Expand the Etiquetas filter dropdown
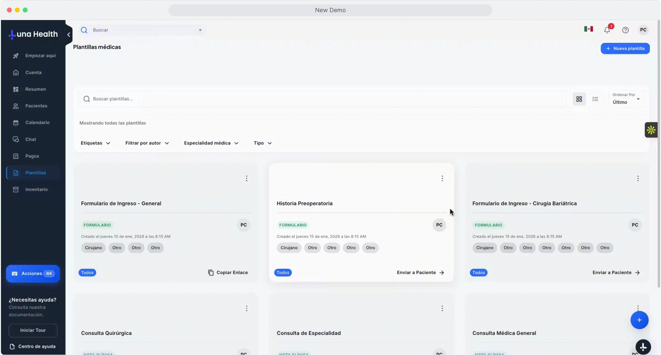 pyautogui.click(x=95, y=143)
